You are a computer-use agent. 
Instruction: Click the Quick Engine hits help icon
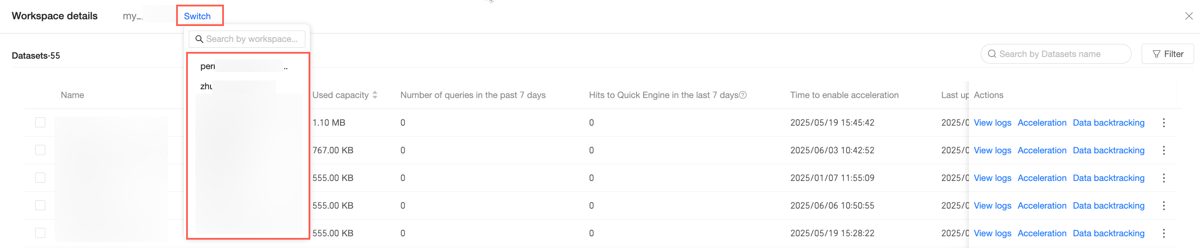tap(743, 95)
